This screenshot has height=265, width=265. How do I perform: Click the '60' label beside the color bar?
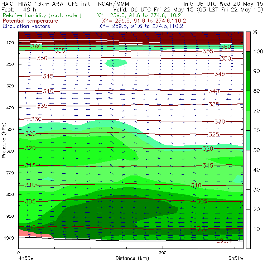(256, 130)
